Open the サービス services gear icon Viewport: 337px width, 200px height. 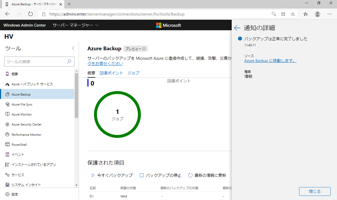(x=7, y=175)
